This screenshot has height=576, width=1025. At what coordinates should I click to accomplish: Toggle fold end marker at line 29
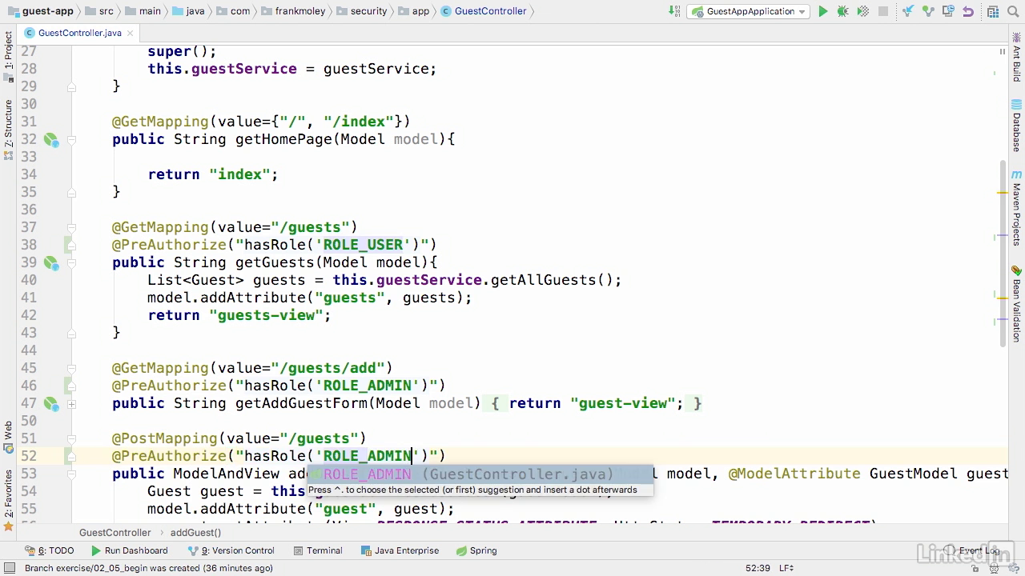(x=71, y=87)
